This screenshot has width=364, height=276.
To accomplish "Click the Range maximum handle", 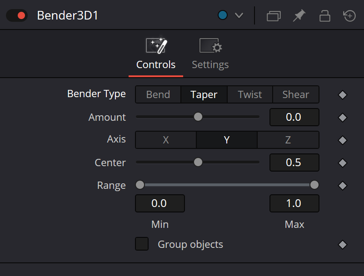I will pos(314,185).
